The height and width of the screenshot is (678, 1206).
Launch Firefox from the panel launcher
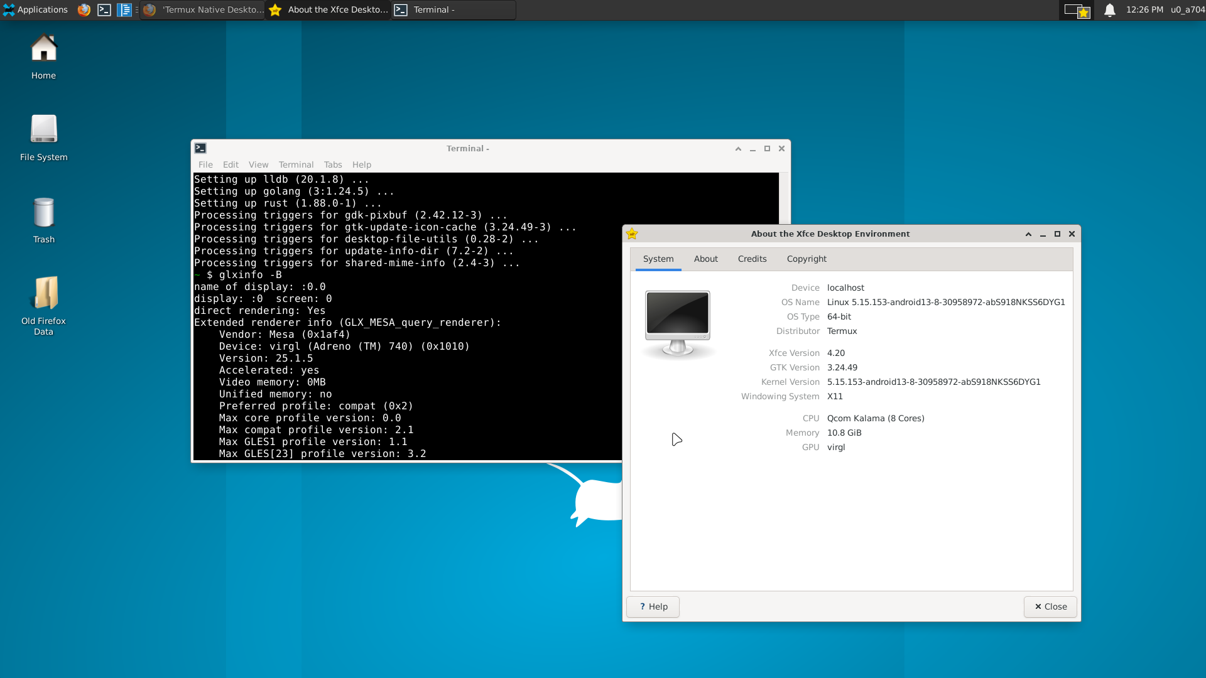point(84,9)
